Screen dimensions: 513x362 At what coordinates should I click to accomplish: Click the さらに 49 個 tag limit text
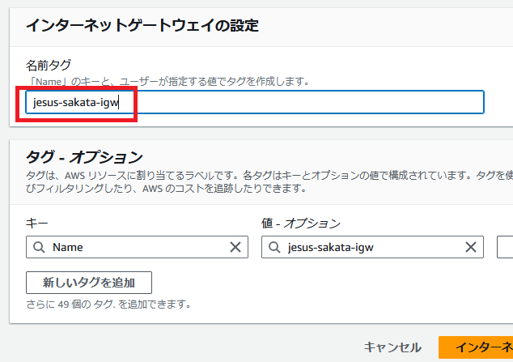[x=108, y=305]
